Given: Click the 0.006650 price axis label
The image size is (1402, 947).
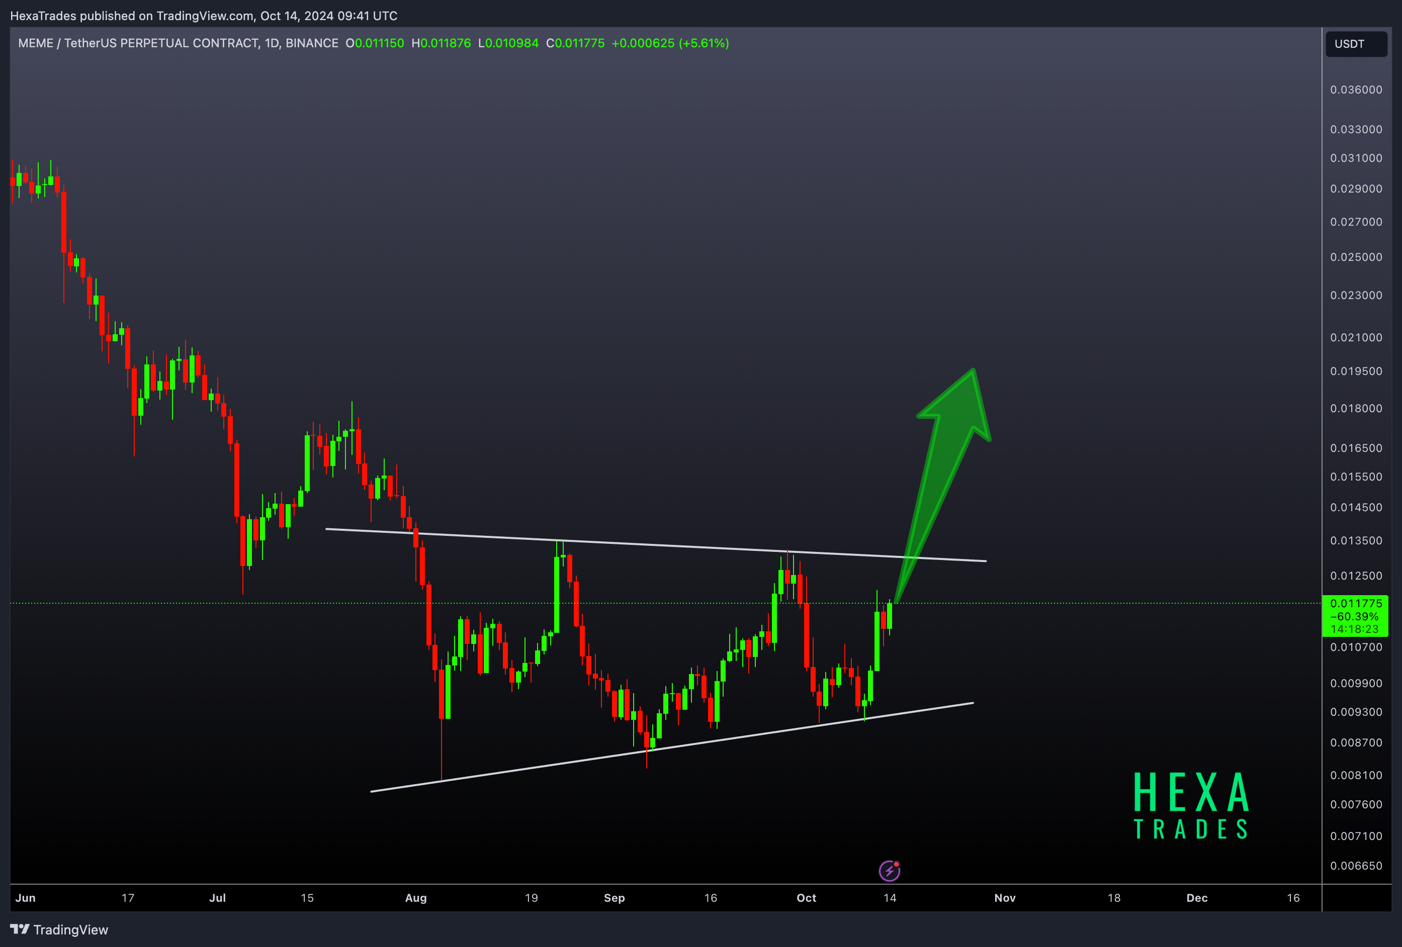Looking at the screenshot, I should (1356, 866).
